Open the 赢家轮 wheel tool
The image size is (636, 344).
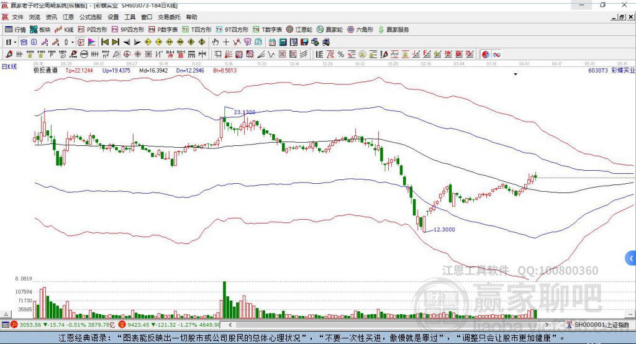click(330, 30)
